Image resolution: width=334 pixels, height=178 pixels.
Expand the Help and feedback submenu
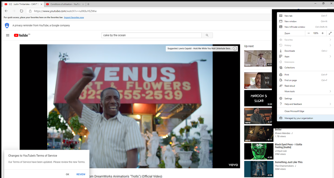click(x=330, y=104)
